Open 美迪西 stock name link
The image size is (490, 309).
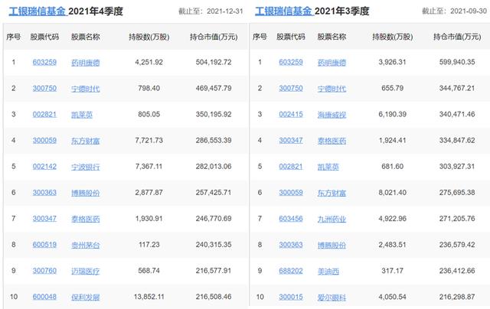pos(330,271)
